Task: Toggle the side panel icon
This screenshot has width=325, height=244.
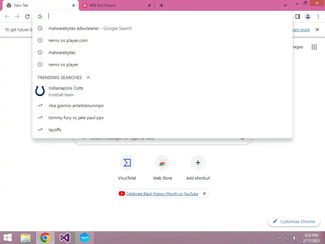Action: point(298,17)
